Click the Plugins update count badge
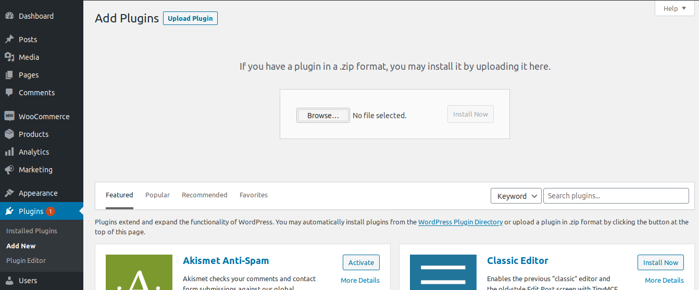 click(51, 211)
